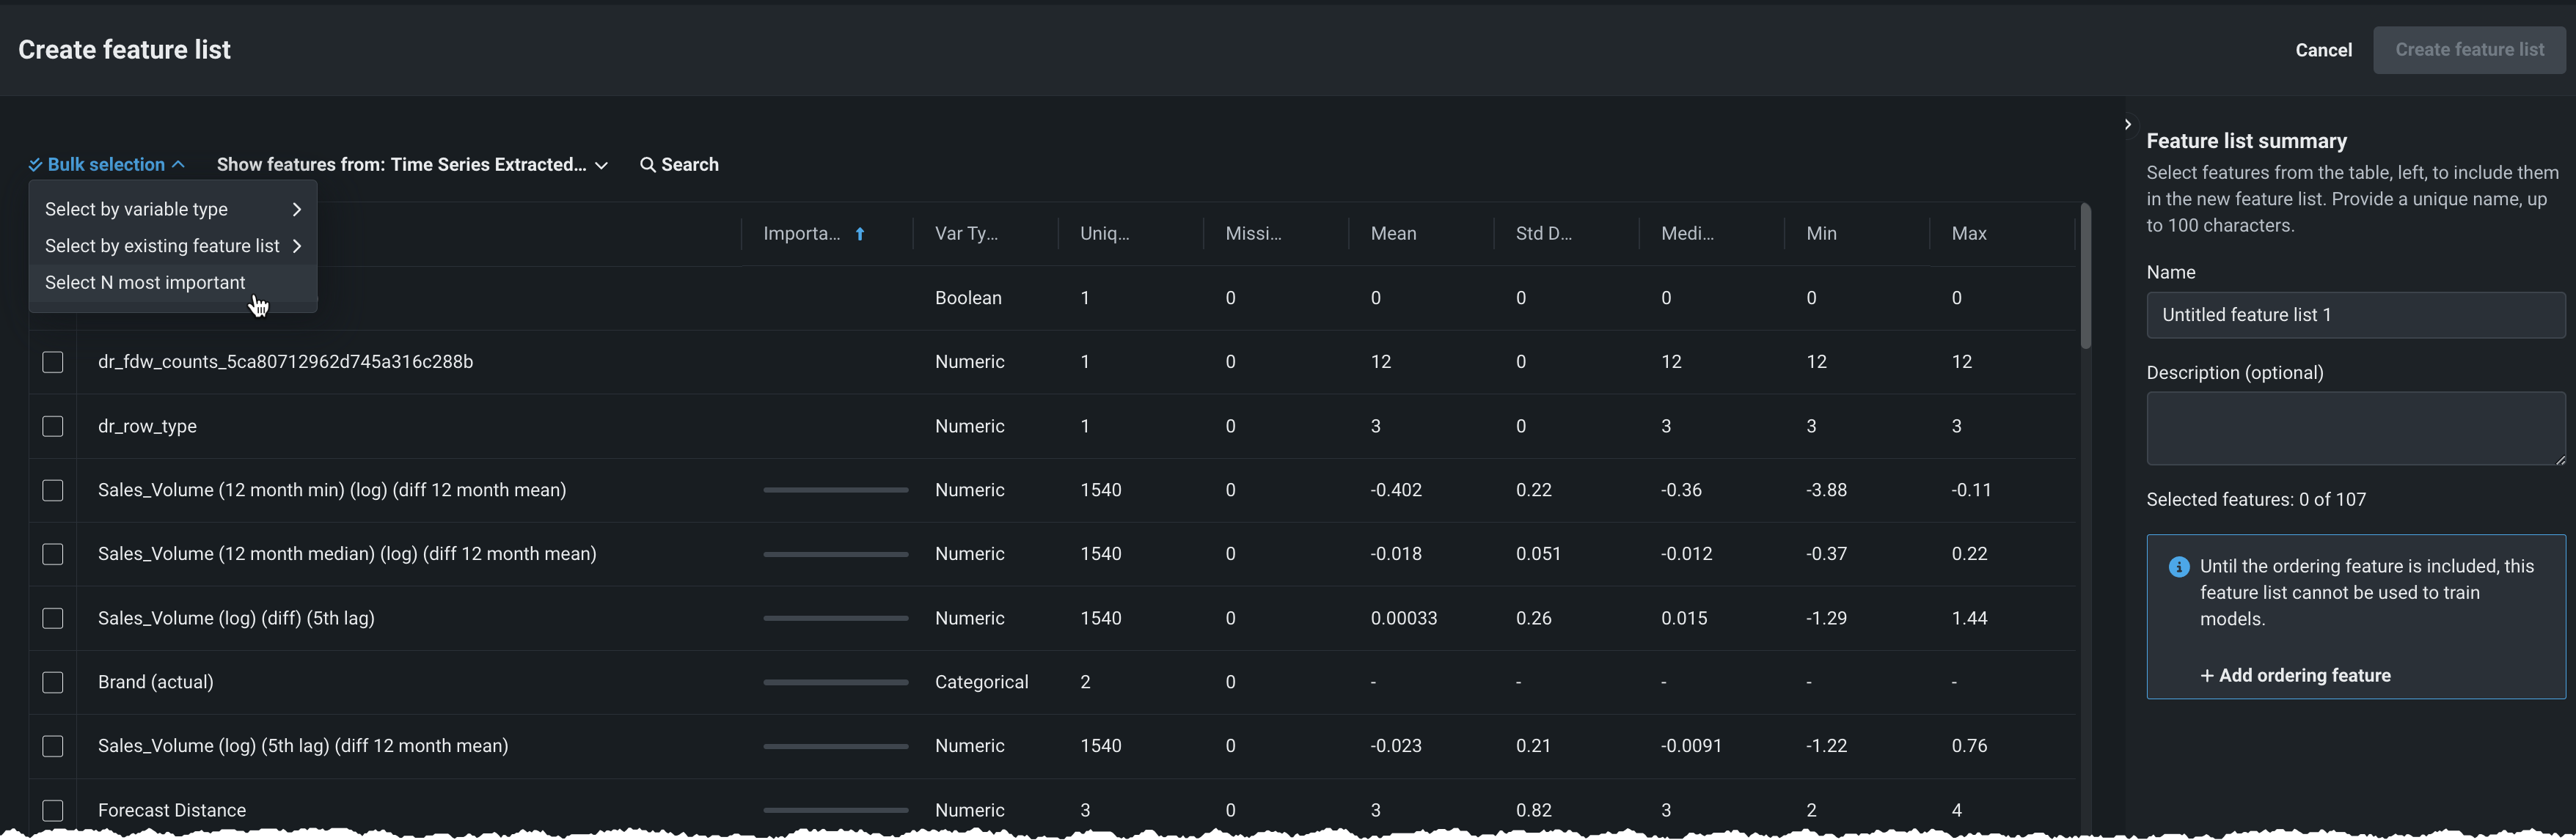The image size is (2576, 840).
Task: Select the Forecast Distance checkbox
Action: (x=53, y=810)
